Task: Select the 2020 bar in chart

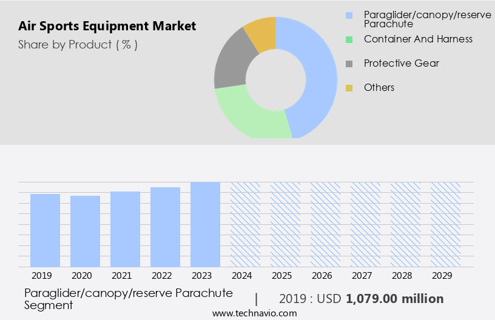Action: (85, 231)
